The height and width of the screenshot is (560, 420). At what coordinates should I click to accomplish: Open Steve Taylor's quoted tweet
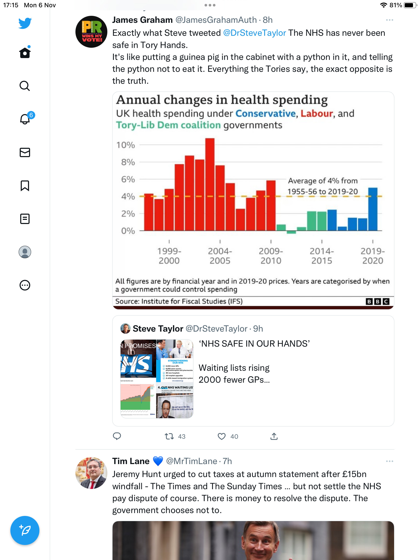253,371
